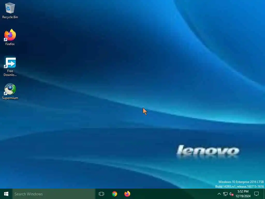Click the Search Windows box
Viewport: 265px width, 199px height.
coord(54,194)
